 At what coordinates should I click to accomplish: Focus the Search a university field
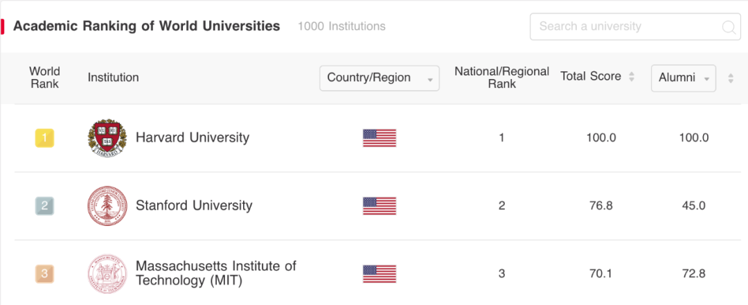click(x=635, y=27)
